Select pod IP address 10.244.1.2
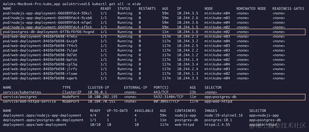Viewport: 309px width, 132px height. click(x=188, y=55)
